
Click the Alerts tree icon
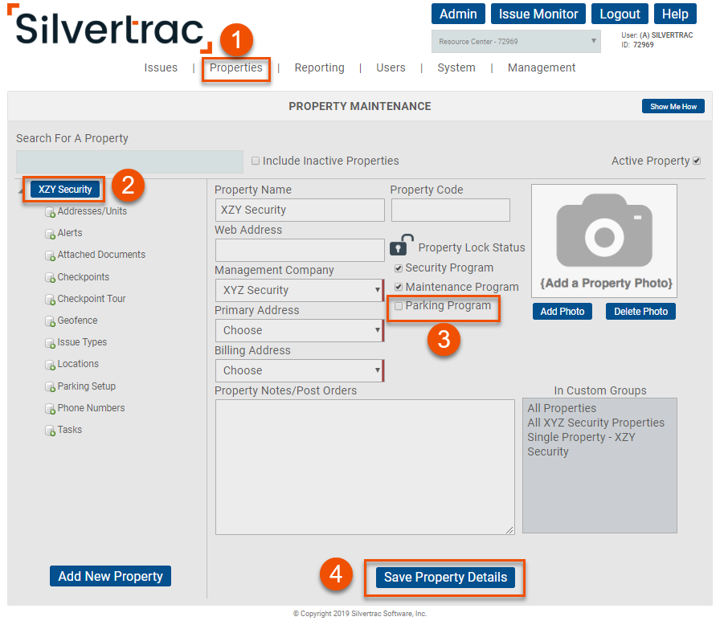point(50,234)
